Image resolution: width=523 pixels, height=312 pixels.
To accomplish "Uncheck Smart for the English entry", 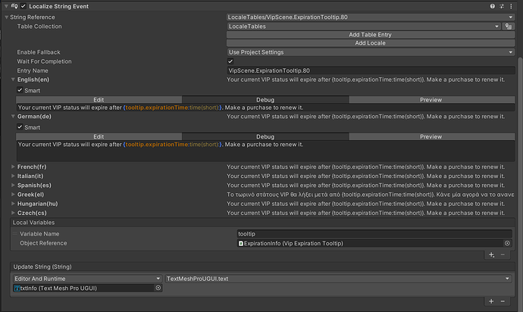I will click(x=20, y=89).
